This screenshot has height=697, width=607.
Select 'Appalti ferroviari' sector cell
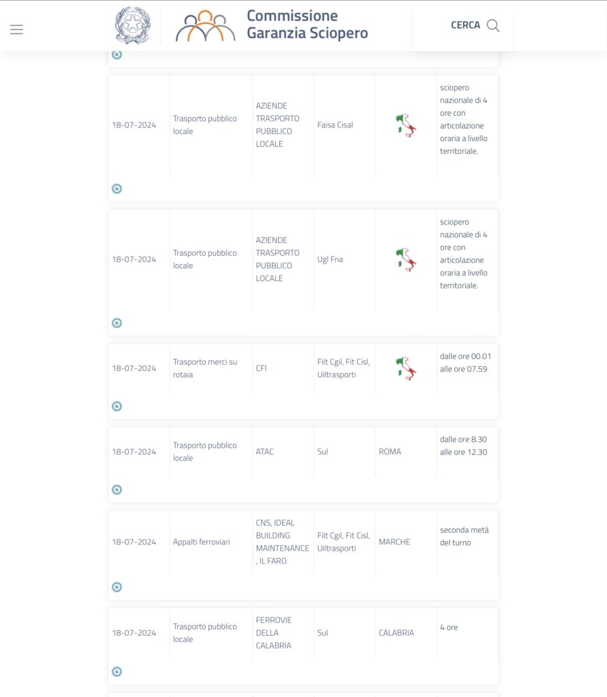[202, 542]
